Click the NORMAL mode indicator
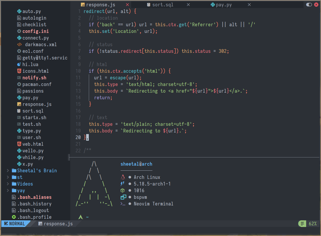 tap(17, 224)
